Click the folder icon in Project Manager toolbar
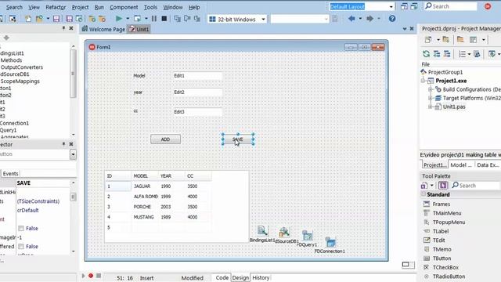The height and width of the screenshot is (282, 501). (x=460, y=40)
